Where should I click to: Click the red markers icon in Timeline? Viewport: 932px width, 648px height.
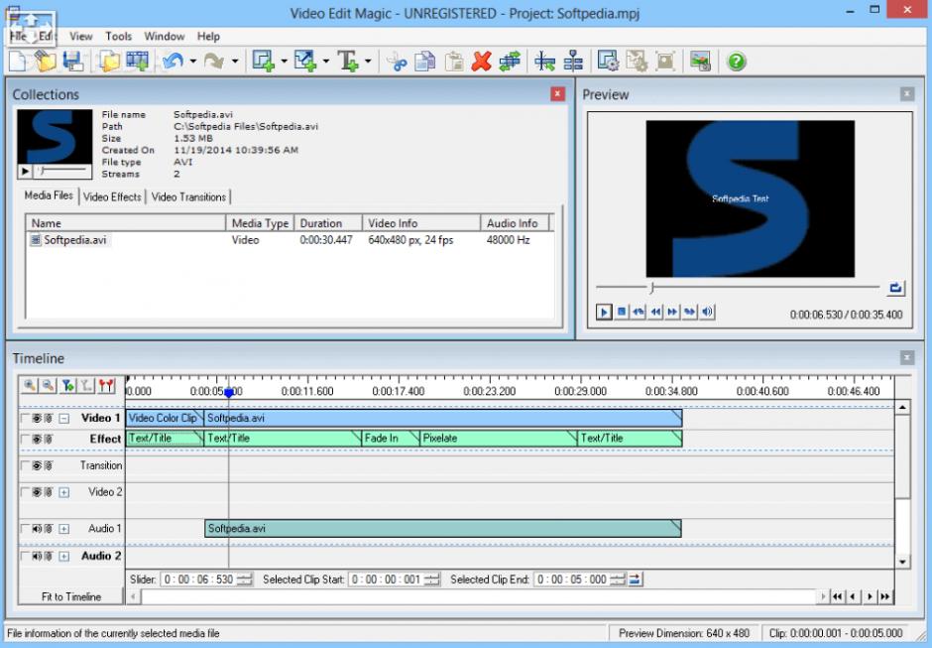(106, 386)
